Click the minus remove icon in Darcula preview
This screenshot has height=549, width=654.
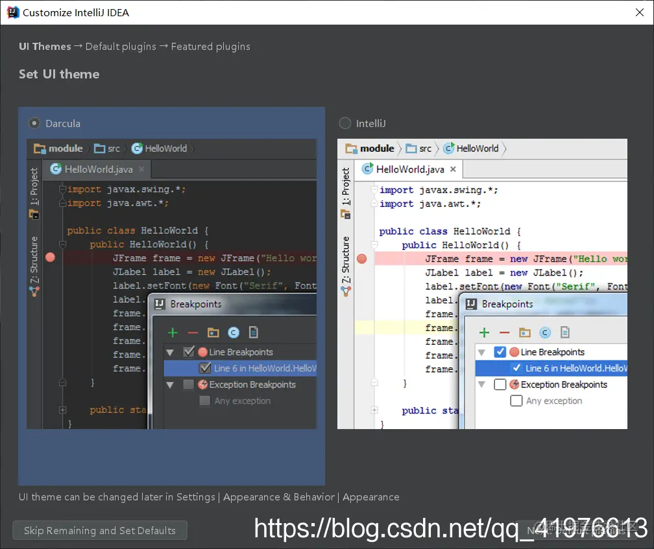[x=193, y=333]
